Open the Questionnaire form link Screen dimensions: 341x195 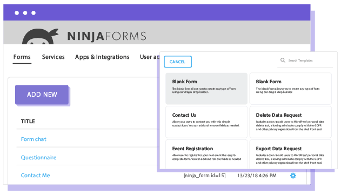(38, 157)
